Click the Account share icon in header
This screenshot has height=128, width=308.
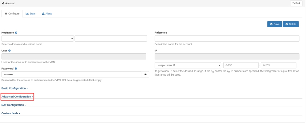click(x=3, y=3)
